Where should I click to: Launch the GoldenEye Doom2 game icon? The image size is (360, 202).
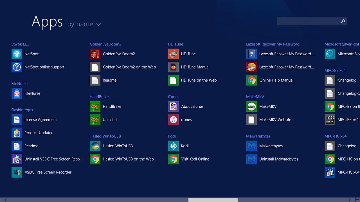(x=95, y=54)
